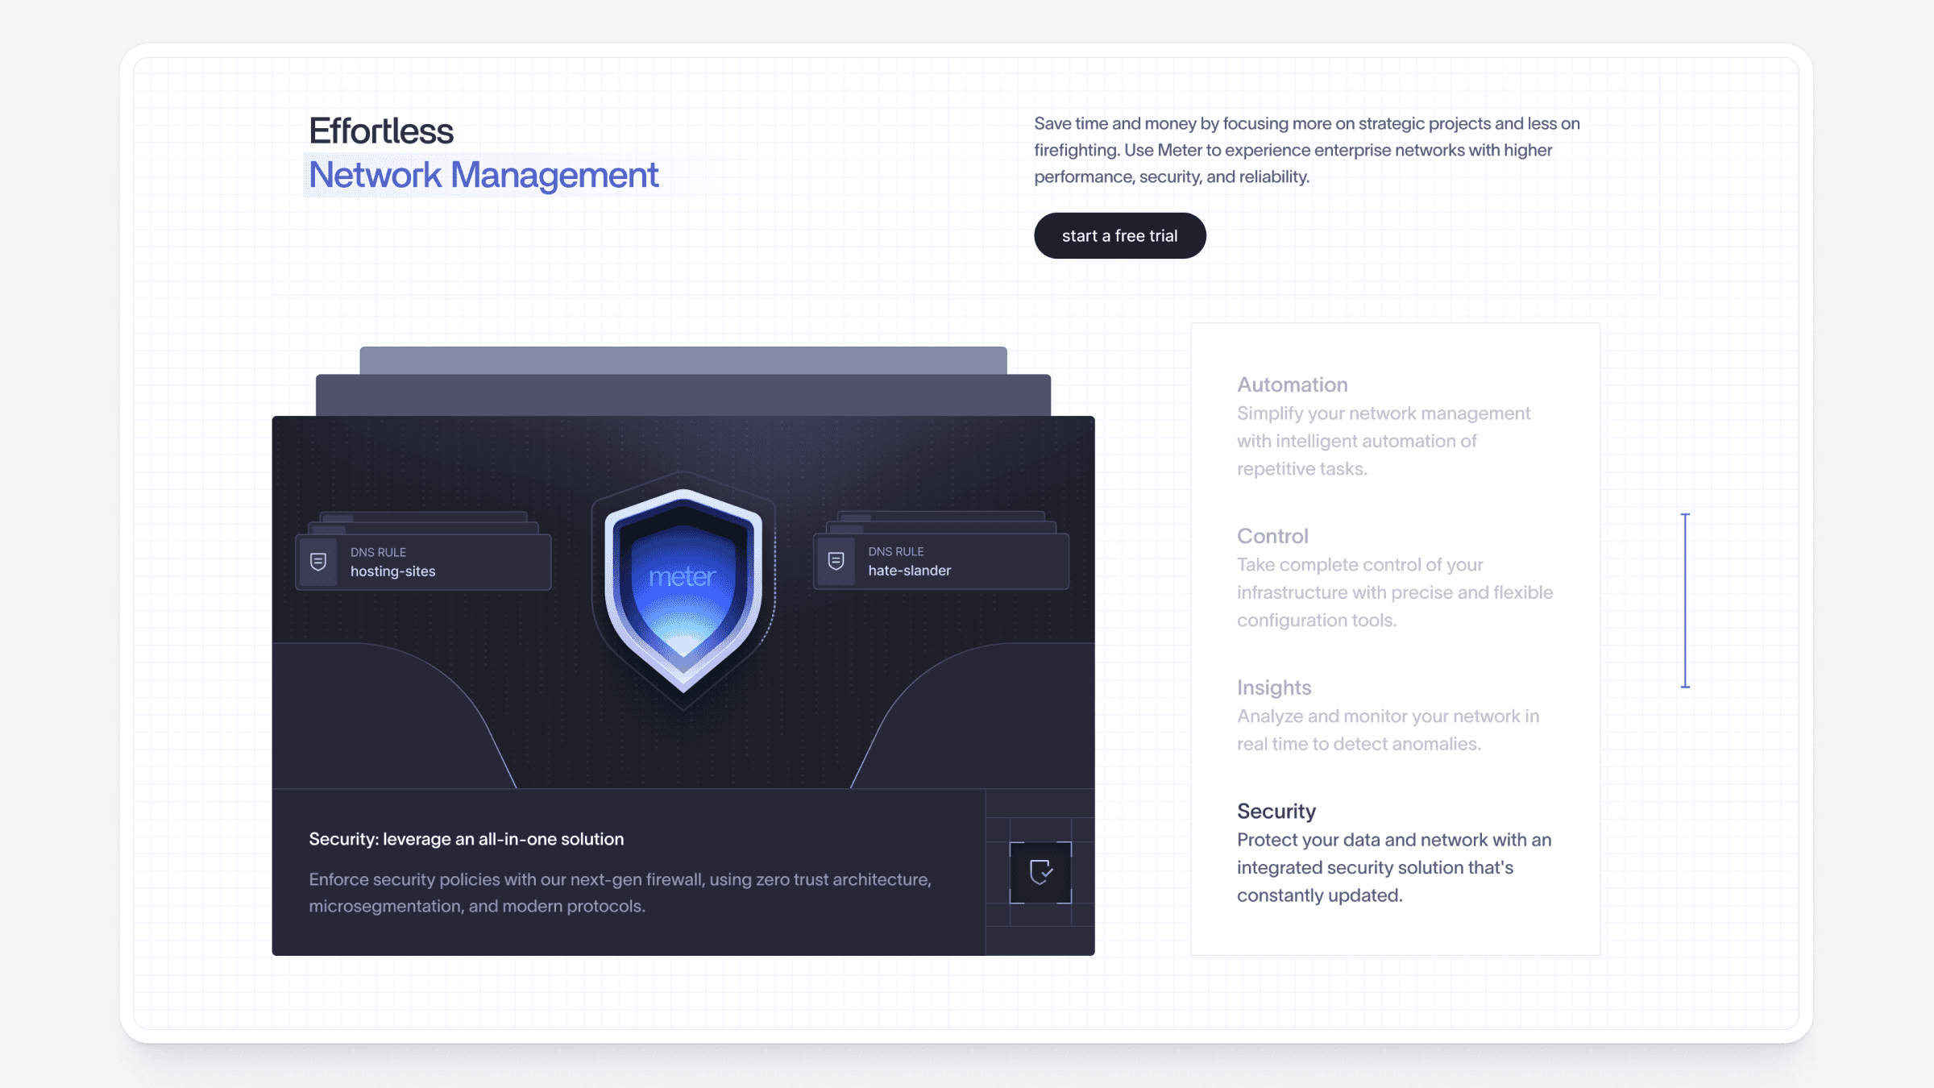The height and width of the screenshot is (1088, 1934).
Task: Click the central meter shield logo
Action: click(x=683, y=590)
